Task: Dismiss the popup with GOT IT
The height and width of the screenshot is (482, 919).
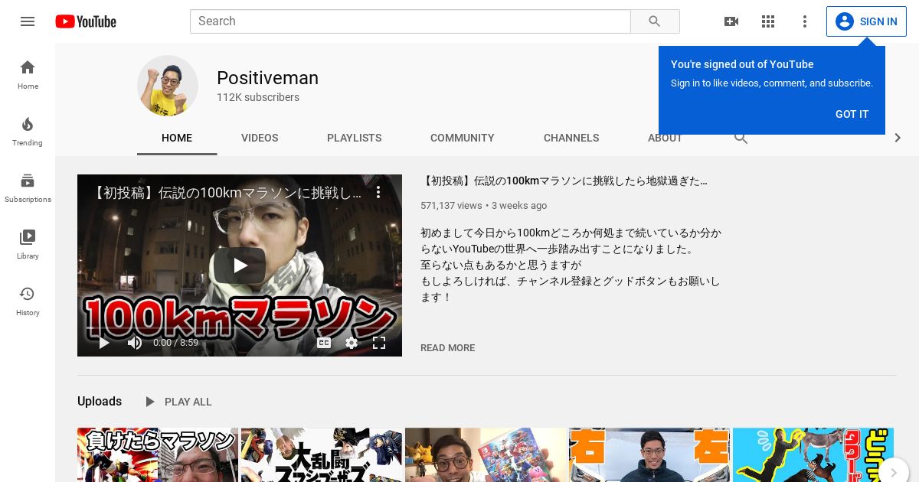Action: (852, 114)
